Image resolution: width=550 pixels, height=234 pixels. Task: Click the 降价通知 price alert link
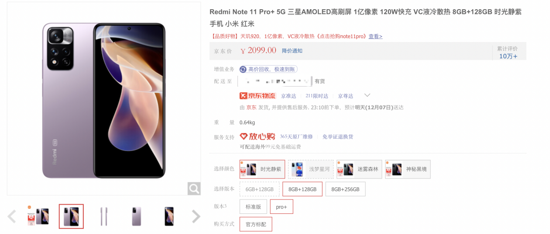point(292,51)
